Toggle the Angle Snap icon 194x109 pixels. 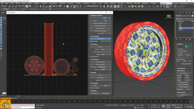pos(75,6)
